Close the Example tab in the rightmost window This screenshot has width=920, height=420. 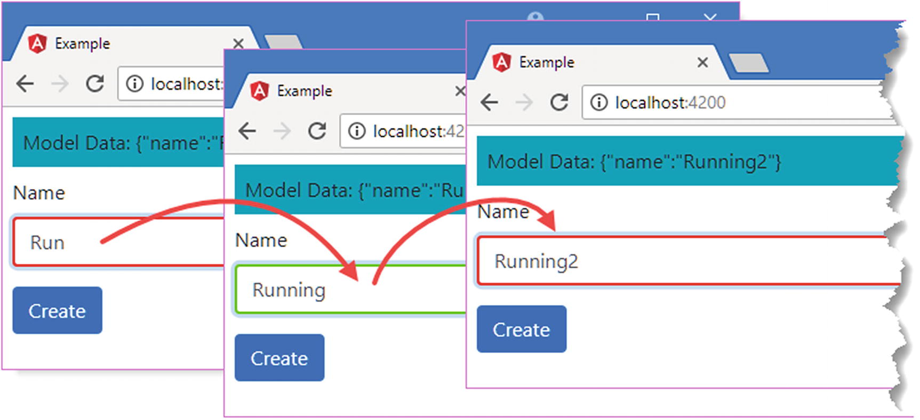pyautogui.click(x=702, y=63)
